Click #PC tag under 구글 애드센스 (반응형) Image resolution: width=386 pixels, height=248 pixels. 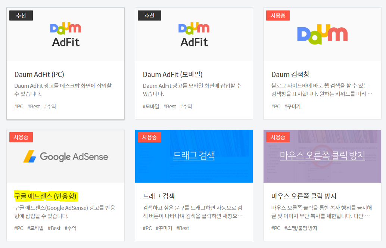(x=19, y=228)
